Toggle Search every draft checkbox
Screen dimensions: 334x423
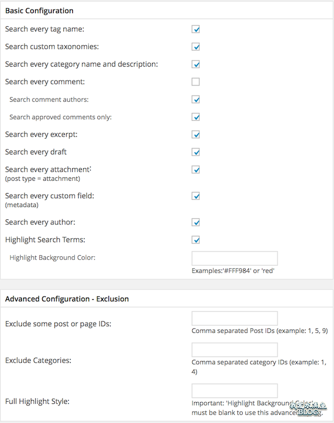point(196,152)
